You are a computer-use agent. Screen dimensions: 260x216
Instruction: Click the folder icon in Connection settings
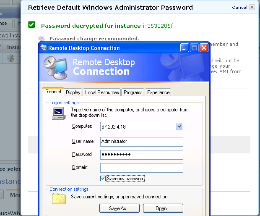point(58,198)
